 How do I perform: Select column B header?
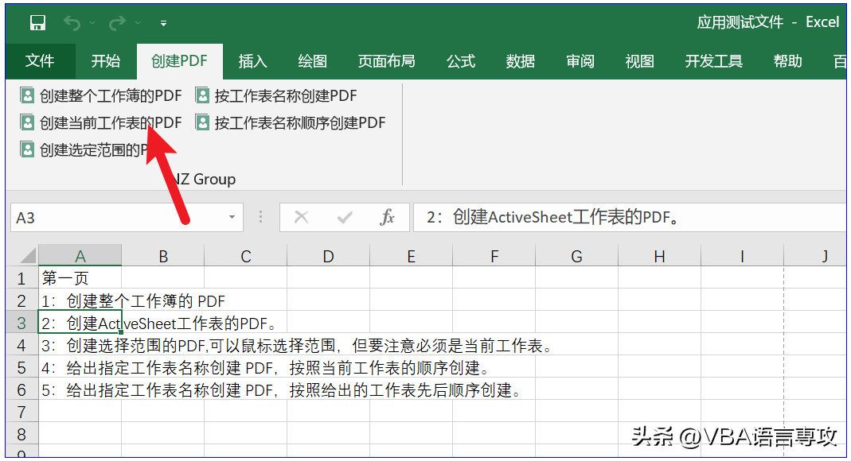[163, 256]
